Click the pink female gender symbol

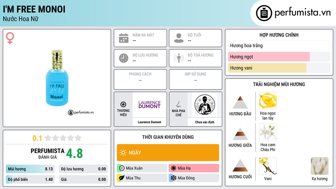click(x=10, y=38)
